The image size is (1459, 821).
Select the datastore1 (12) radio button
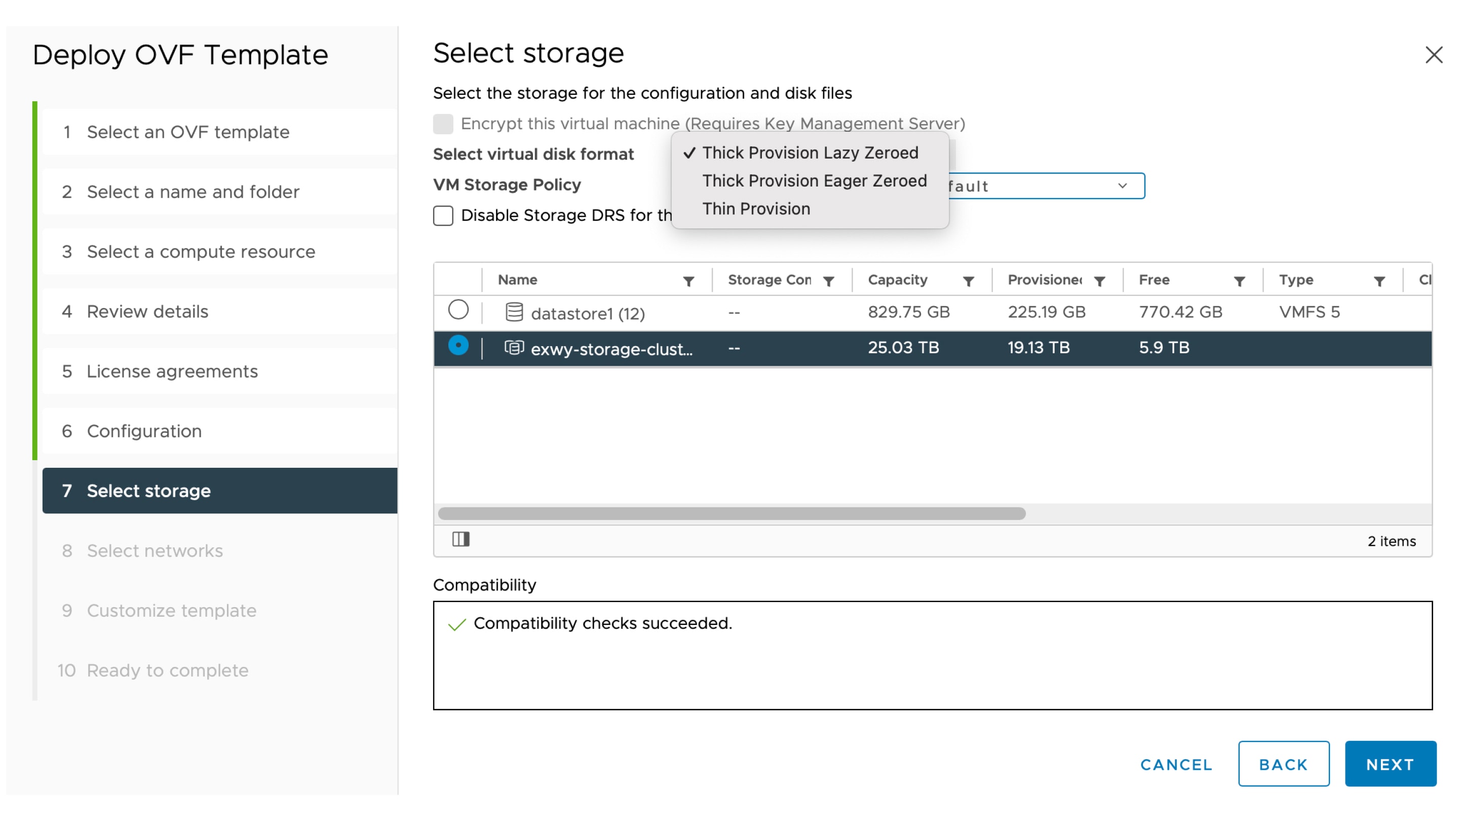(457, 309)
